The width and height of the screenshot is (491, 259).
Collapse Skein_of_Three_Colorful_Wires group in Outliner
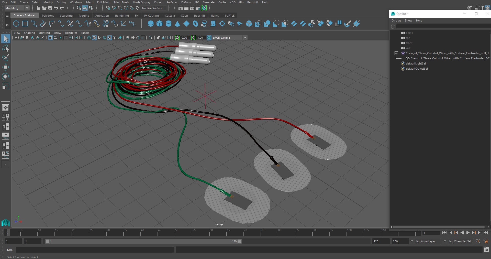pos(396,53)
